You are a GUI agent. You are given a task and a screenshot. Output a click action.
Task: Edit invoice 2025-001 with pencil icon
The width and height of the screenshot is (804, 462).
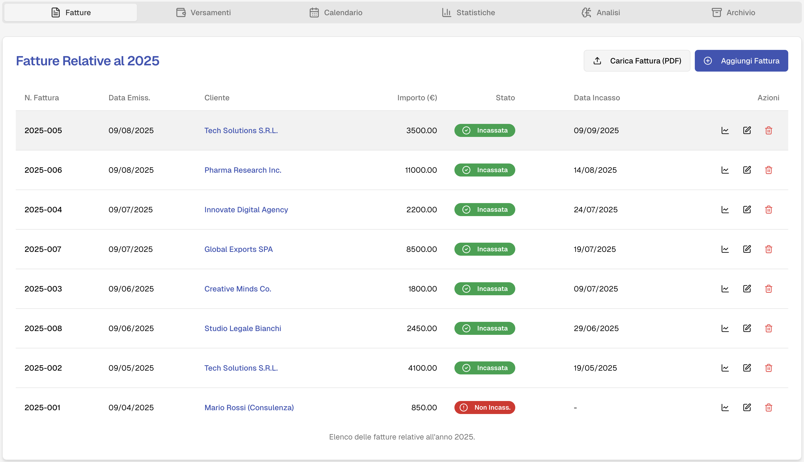tap(747, 408)
